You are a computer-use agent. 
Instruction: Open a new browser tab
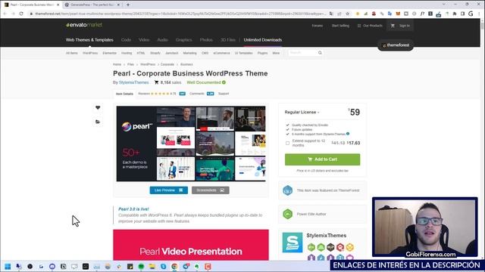click(128, 5)
